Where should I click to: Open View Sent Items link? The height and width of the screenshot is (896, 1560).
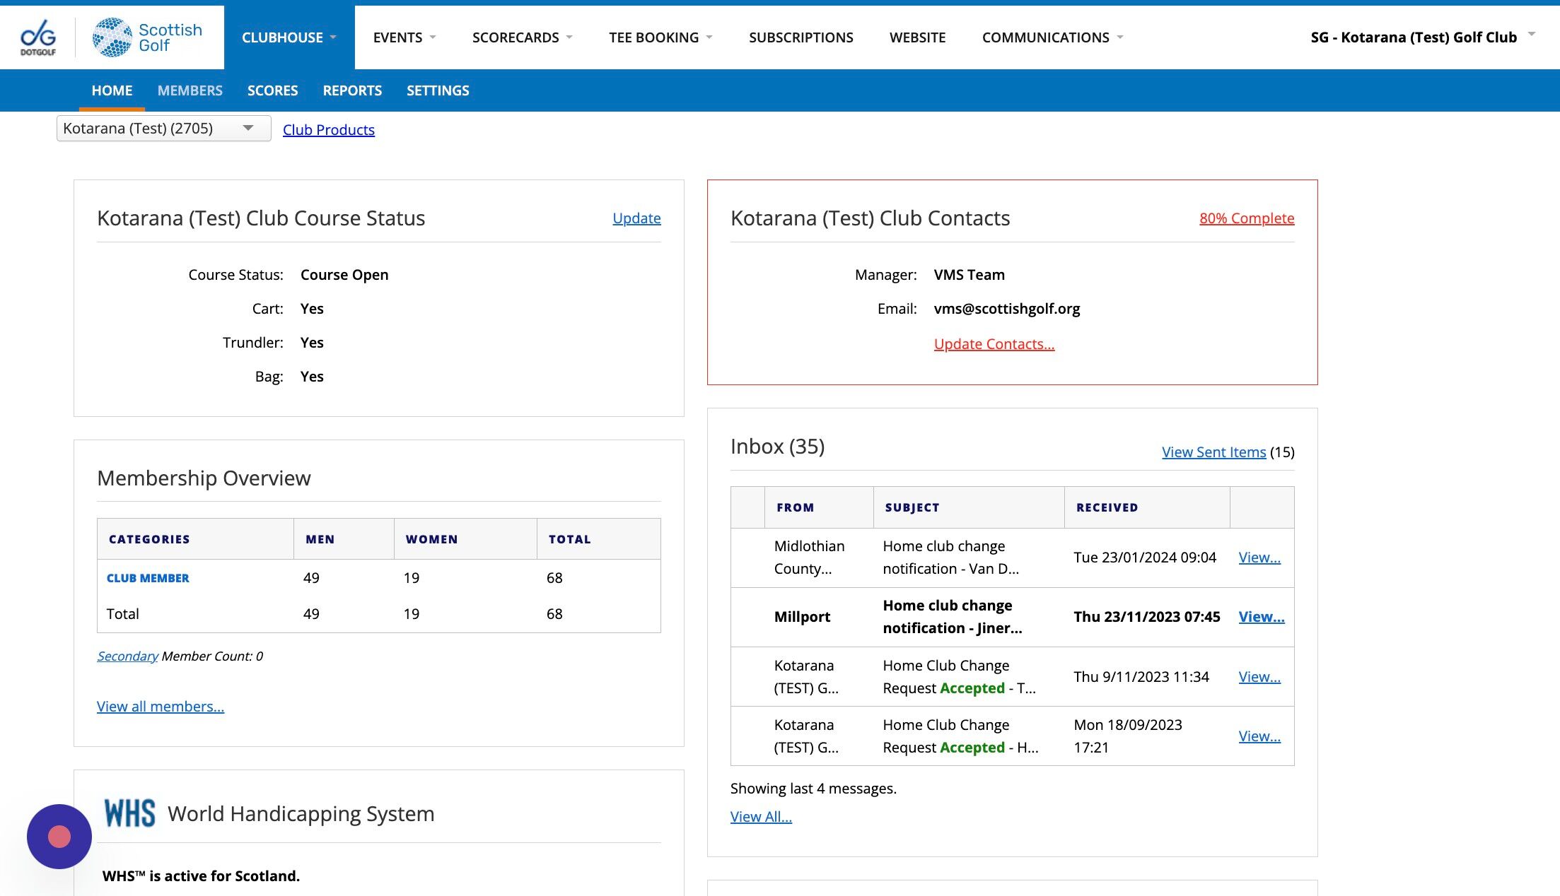click(x=1213, y=452)
